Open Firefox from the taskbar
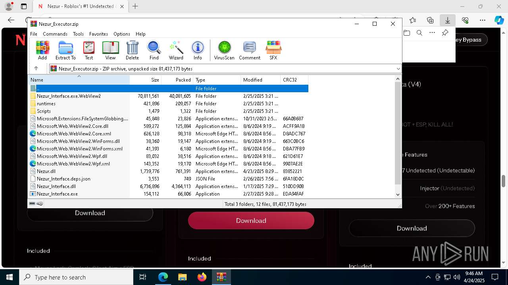508x285 pixels. coord(202,277)
